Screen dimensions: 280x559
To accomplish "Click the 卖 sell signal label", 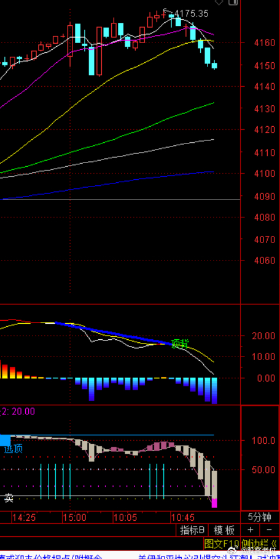I will pos(9,498).
